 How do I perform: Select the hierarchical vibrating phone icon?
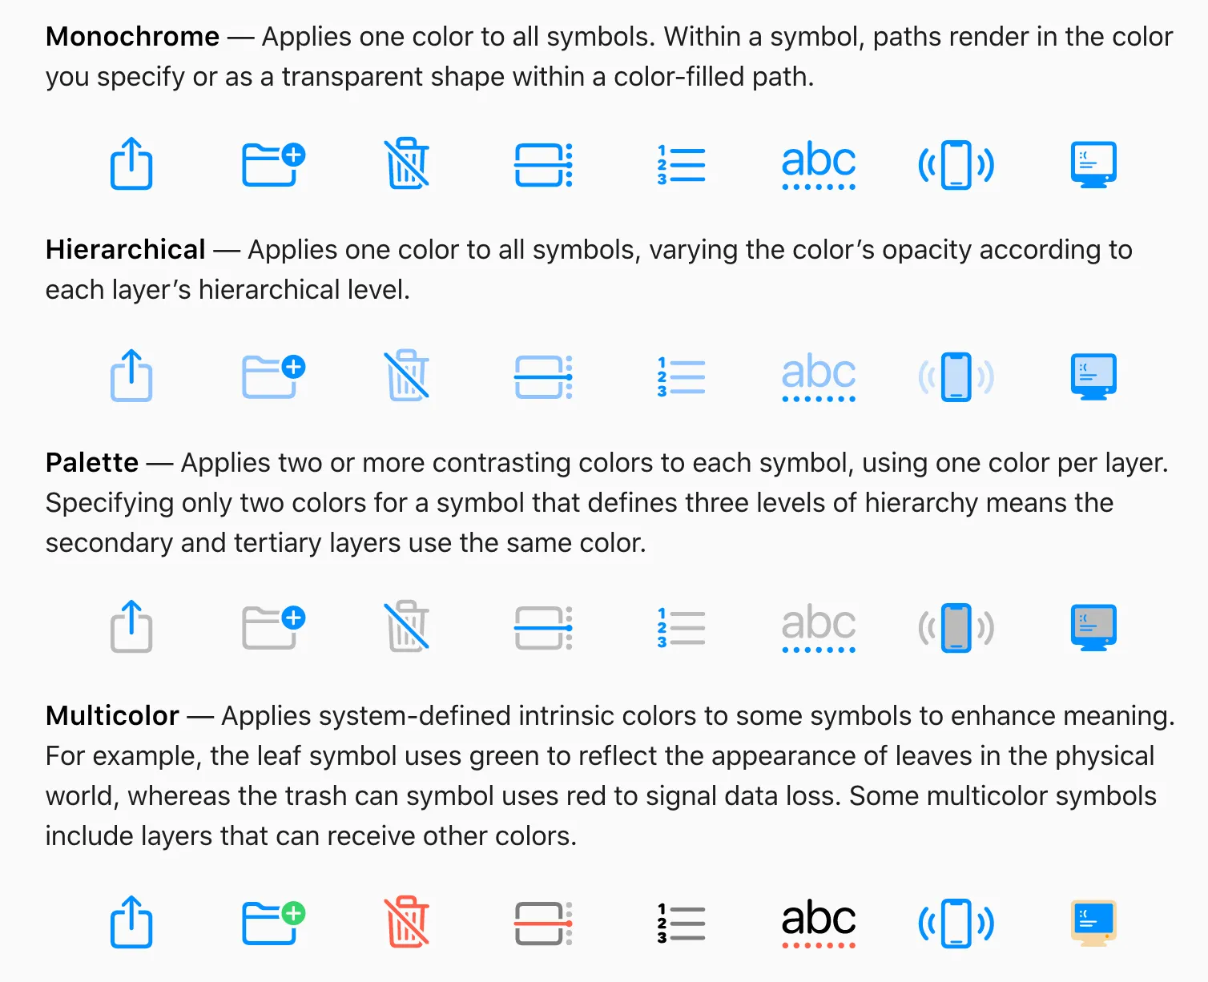(x=956, y=377)
